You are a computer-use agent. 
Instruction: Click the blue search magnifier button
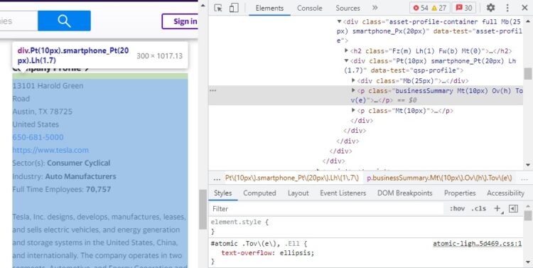pos(64,21)
